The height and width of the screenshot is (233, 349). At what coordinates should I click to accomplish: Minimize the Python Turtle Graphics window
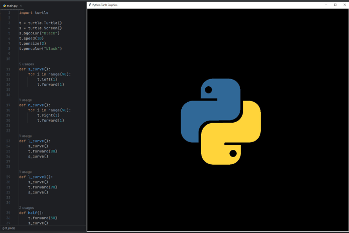(326, 5)
